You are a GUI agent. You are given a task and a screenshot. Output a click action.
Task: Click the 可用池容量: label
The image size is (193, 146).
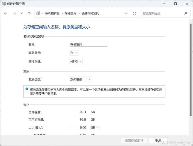pos(36,119)
